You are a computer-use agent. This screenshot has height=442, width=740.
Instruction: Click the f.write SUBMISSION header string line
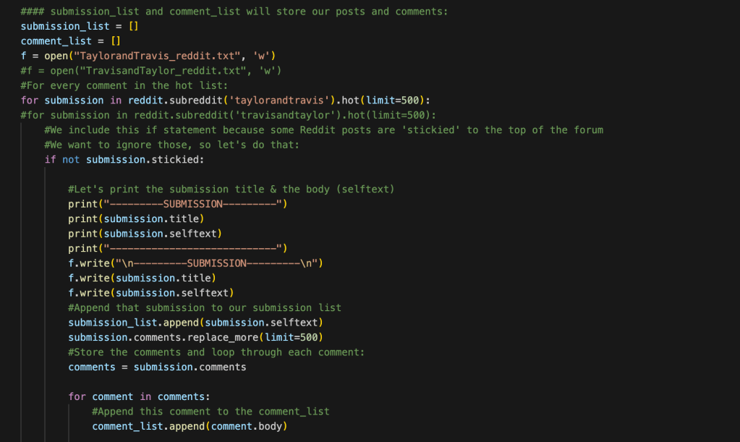point(195,263)
